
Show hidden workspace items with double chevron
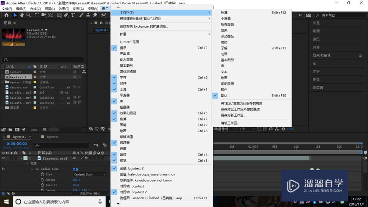click(300, 15)
